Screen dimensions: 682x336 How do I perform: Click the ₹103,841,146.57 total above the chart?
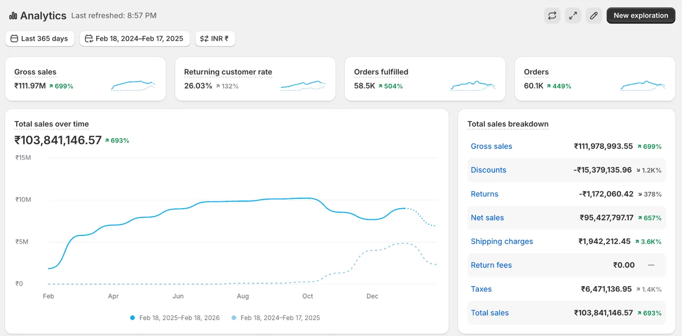(58, 141)
